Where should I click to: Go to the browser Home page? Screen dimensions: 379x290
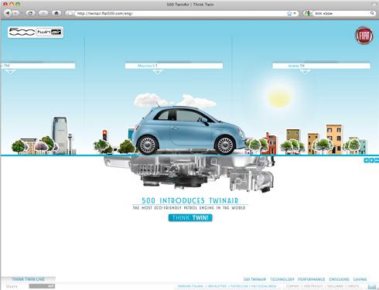coord(56,13)
